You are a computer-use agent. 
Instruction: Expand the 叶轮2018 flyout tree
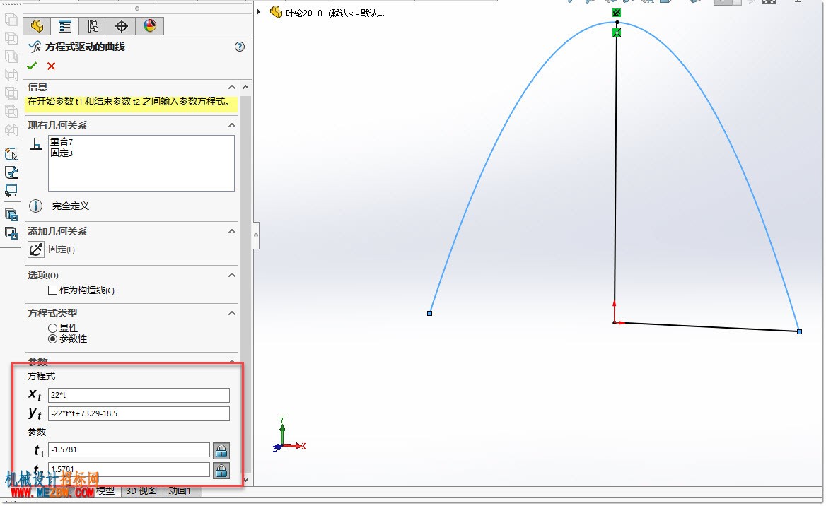(259, 11)
